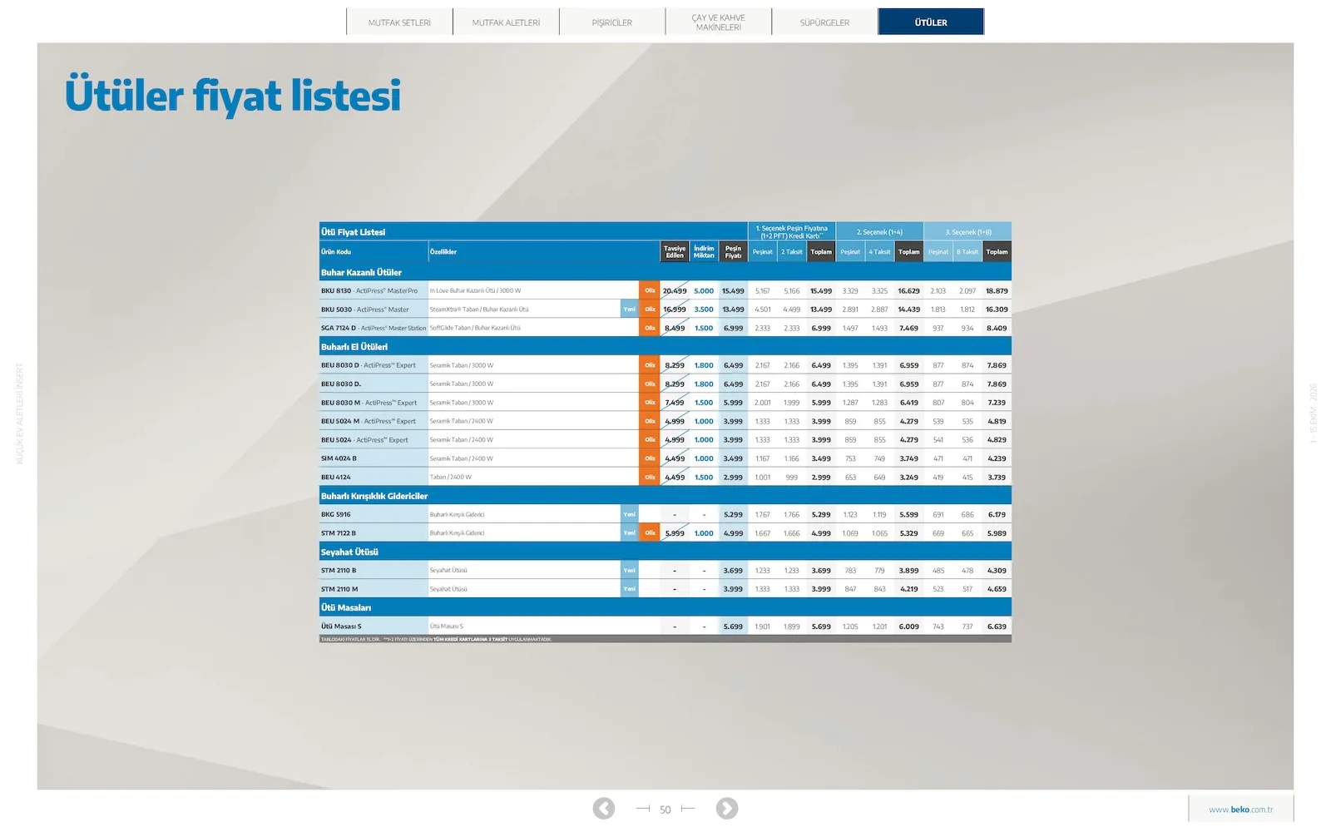Click BKG 5916 product code

pyautogui.click(x=336, y=514)
